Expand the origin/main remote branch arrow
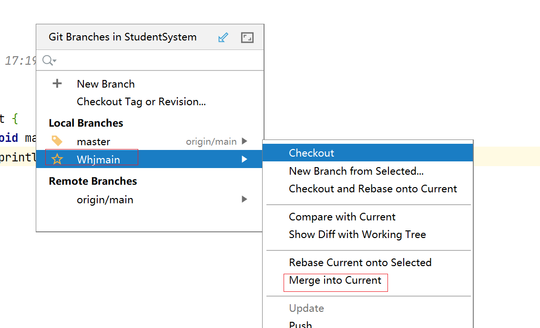 click(x=245, y=199)
